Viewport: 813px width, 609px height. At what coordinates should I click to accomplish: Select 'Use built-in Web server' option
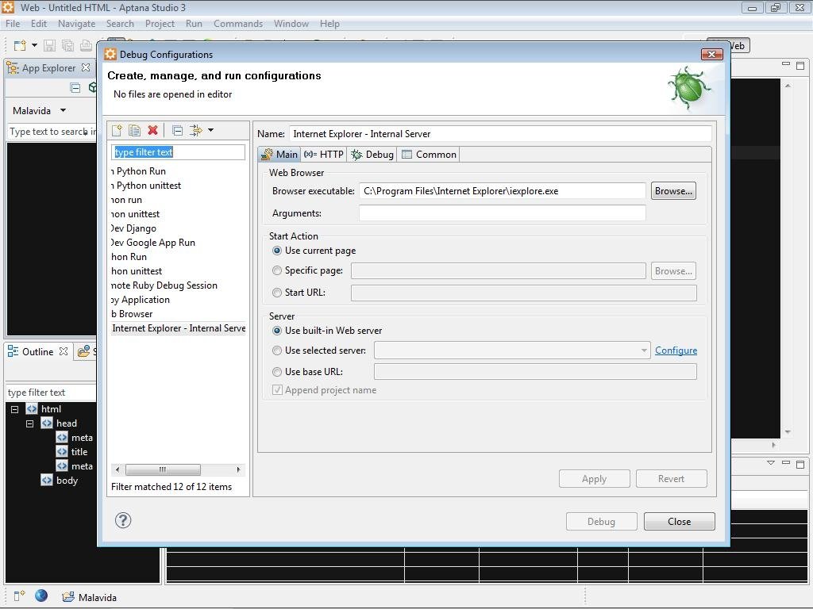point(277,331)
